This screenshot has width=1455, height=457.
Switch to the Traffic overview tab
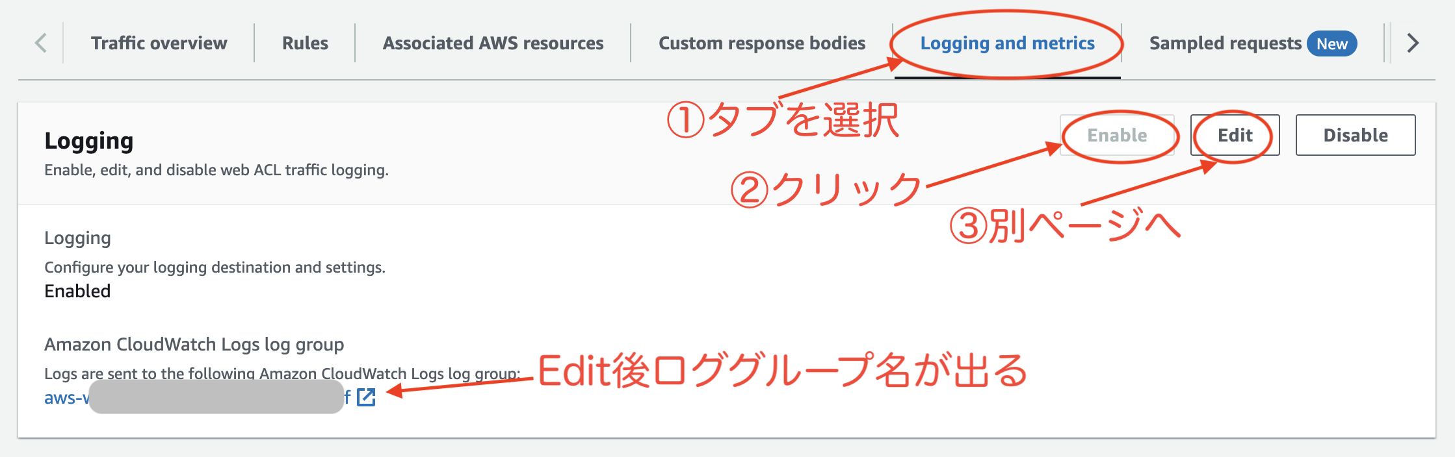click(159, 43)
